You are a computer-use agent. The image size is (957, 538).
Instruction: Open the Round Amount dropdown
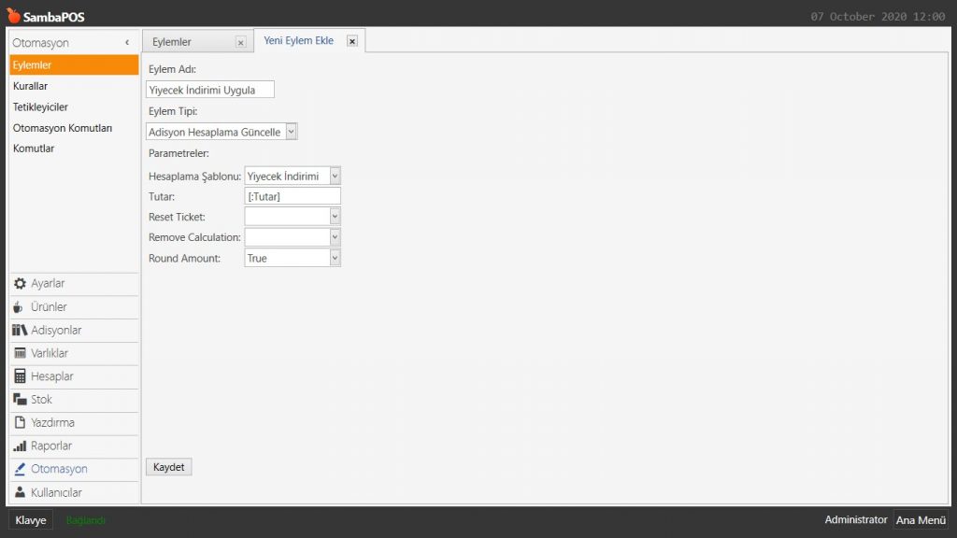coord(335,258)
